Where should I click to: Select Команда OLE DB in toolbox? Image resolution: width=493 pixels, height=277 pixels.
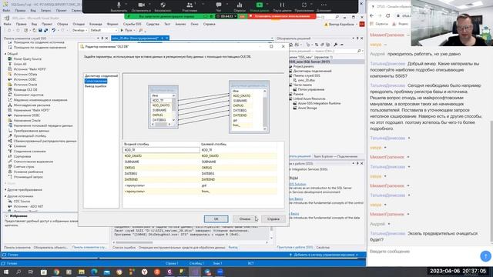coord(25,89)
